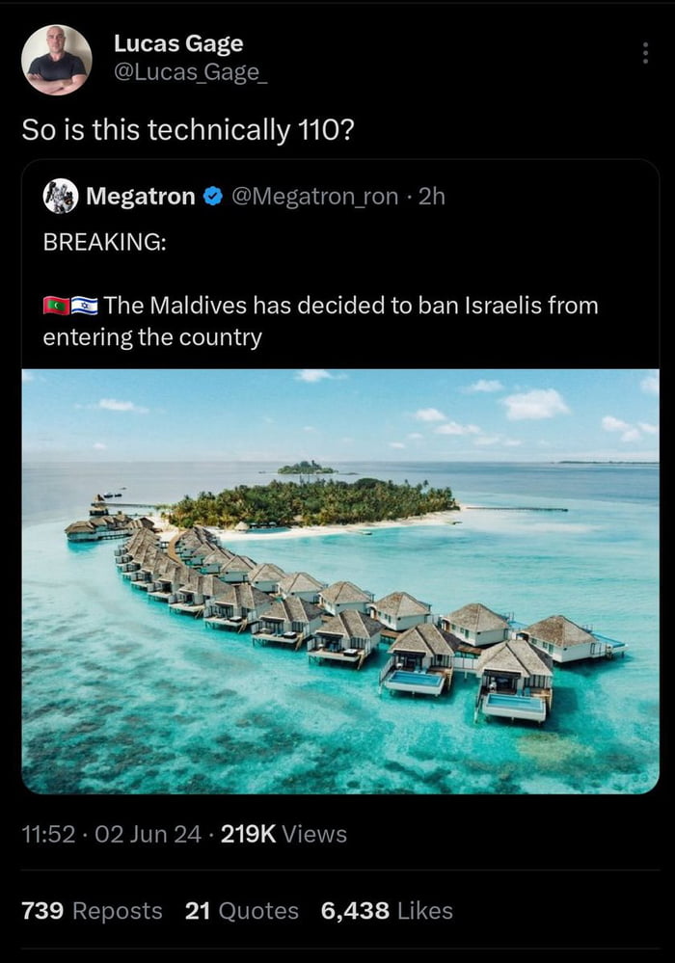The width and height of the screenshot is (675, 963).
Task: Show the 739 Reposts list
Action: click(93, 911)
